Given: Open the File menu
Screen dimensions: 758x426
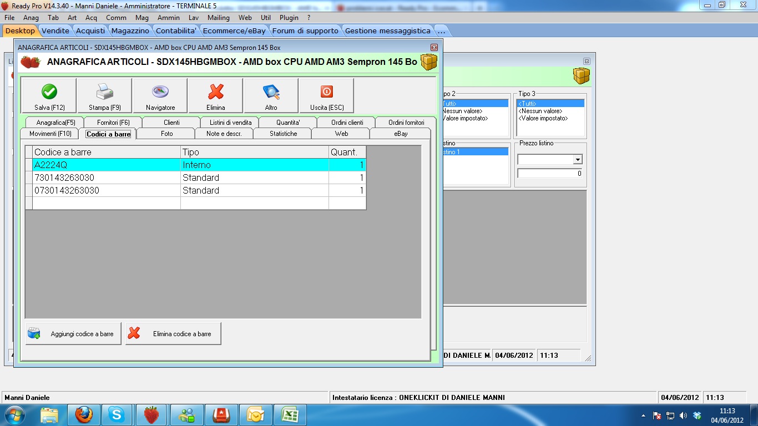Looking at the screenshot, I should [9, 18].
